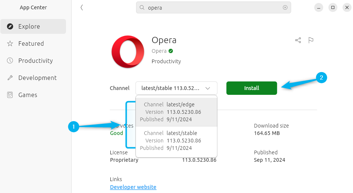The height and width of the screenshot is (193, 353).
Task: Close the App Center window
Action: [x=347, y=7]
